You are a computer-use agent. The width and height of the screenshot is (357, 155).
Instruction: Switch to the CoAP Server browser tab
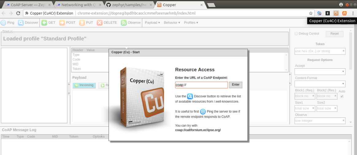[x=28, y=5]
